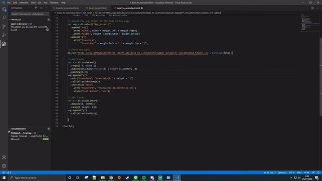Open feedback icon in the status bar

(313, 172)
